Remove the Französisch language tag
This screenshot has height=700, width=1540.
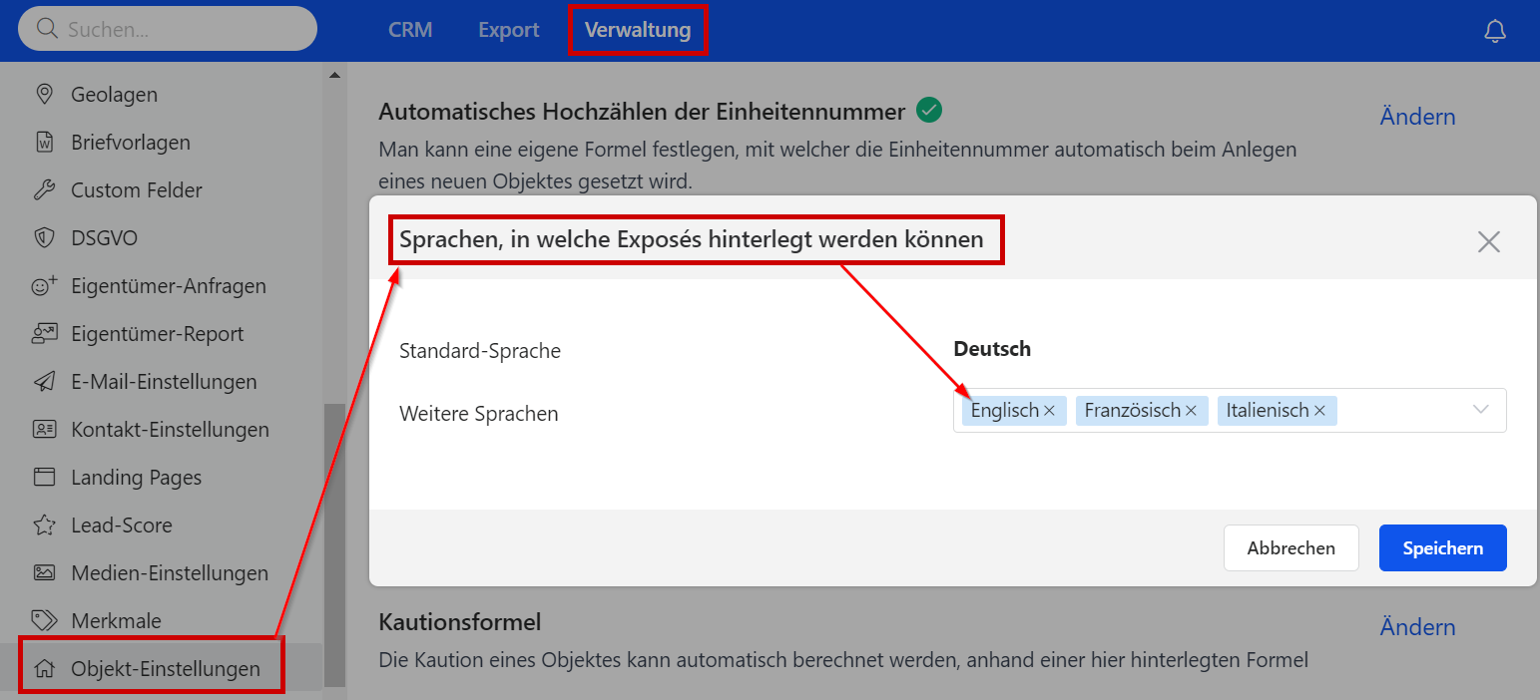click(x=1191, y=411)
